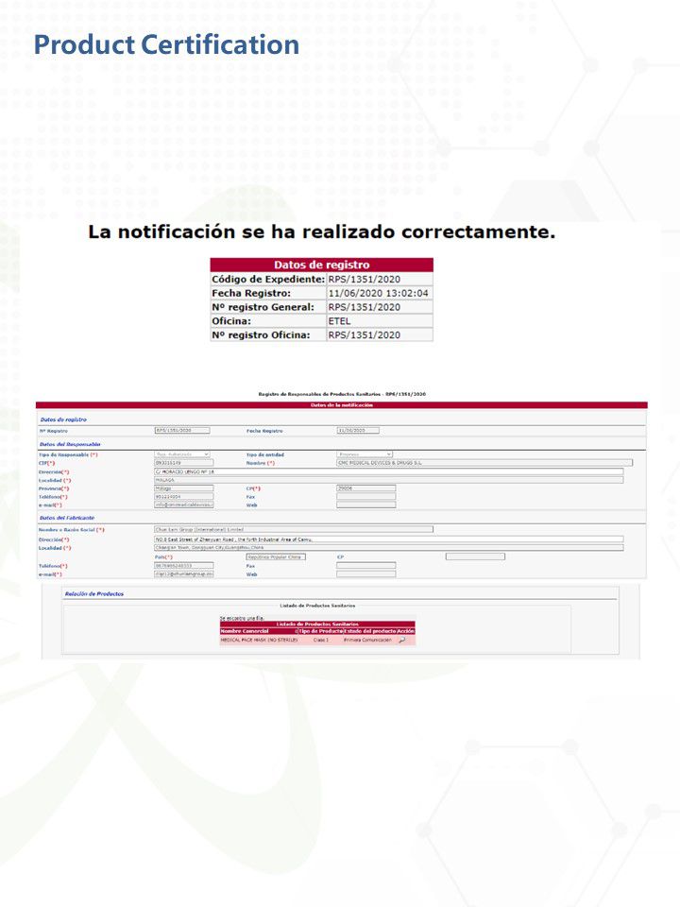Click the RPS/1351/2020 Código de Expediente value
The width and height of the screenshot is (680, 907).
365,280
